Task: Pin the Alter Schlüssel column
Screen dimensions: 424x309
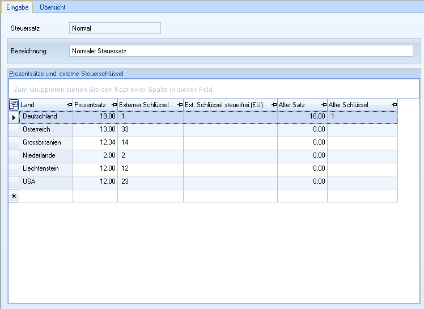Action: [393, 105]
